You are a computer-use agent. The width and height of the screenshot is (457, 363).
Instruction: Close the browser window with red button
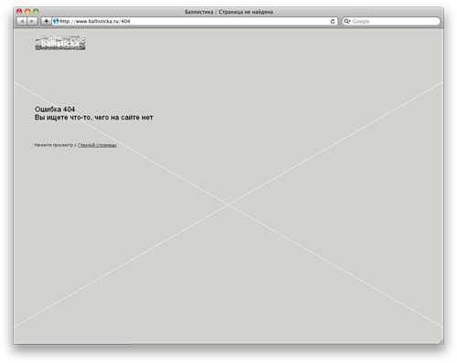19,12
